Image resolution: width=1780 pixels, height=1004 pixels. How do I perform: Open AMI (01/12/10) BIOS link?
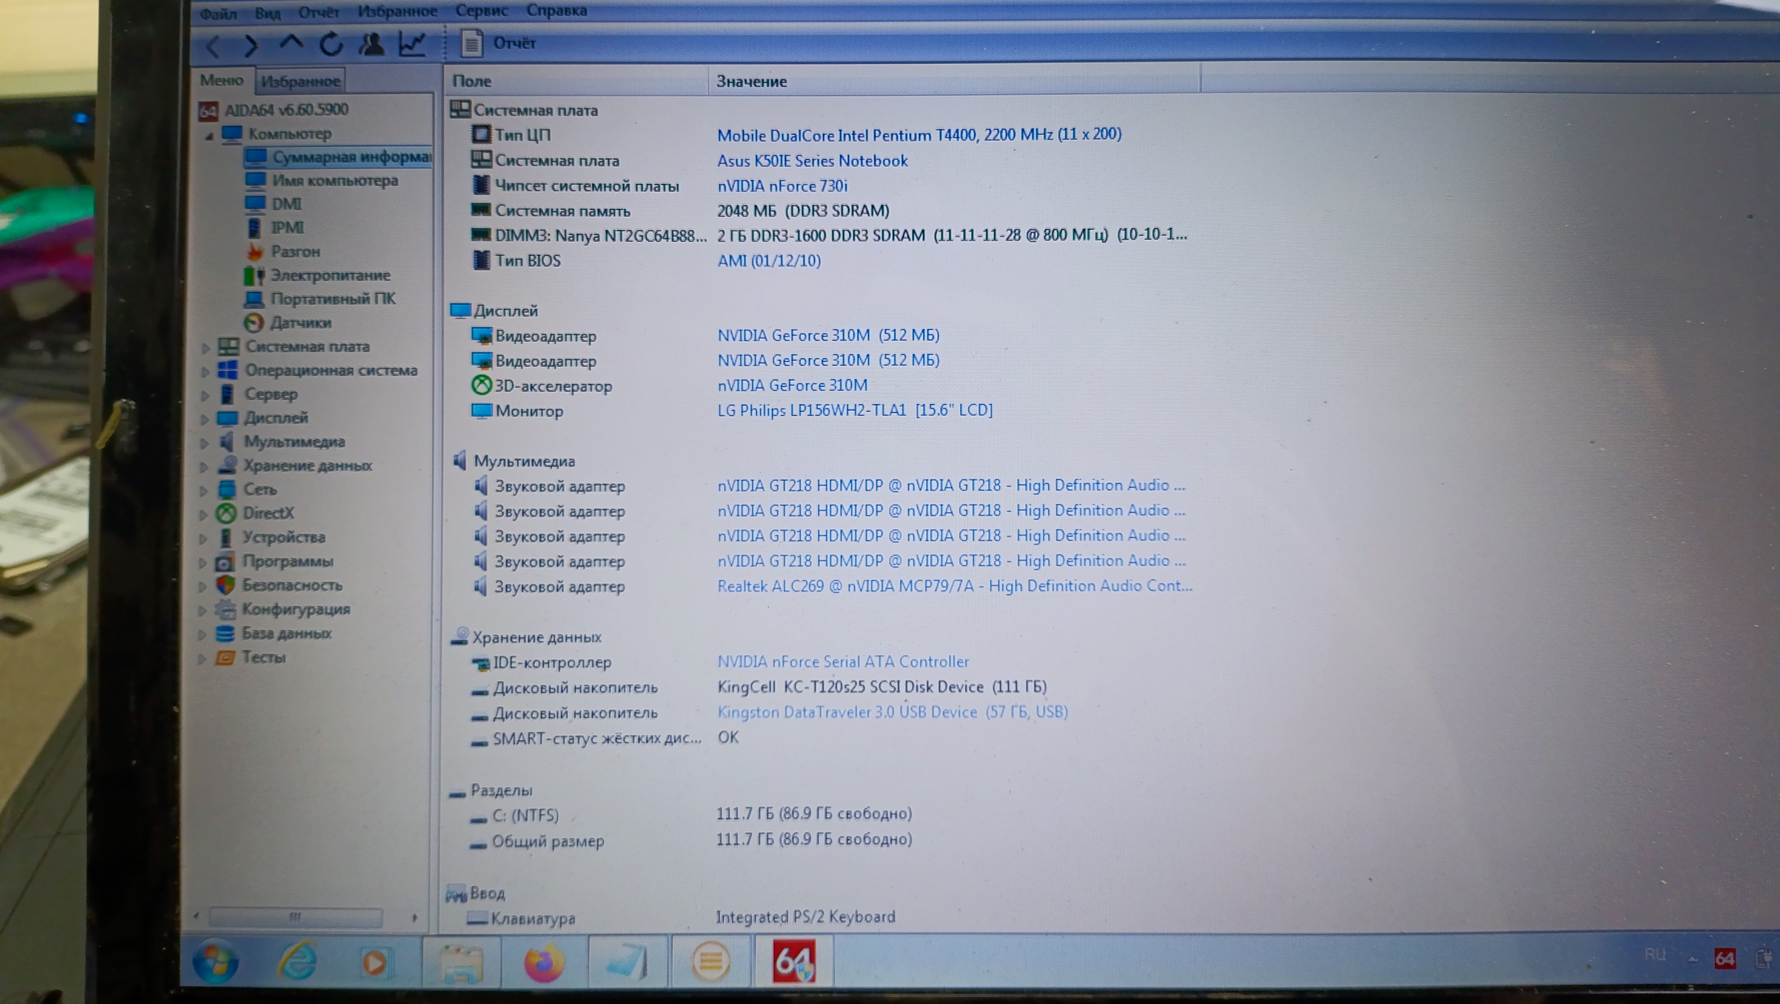769,261
